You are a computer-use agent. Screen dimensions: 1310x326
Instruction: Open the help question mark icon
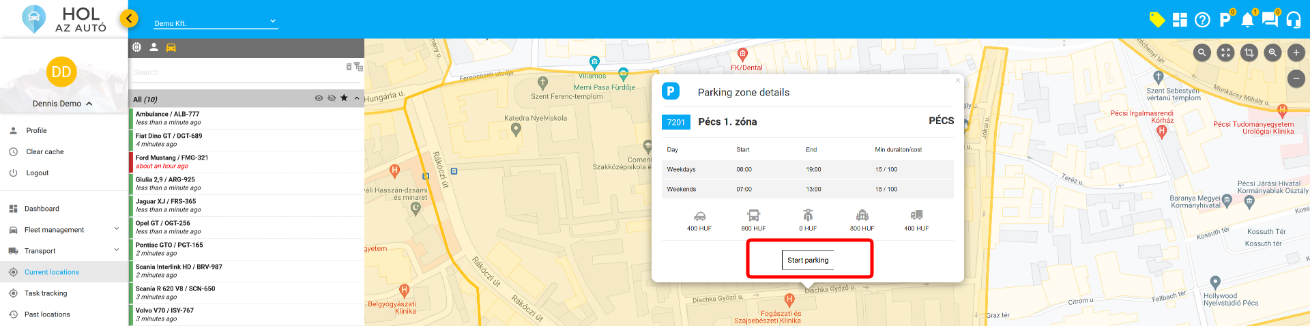point(1202,20)
